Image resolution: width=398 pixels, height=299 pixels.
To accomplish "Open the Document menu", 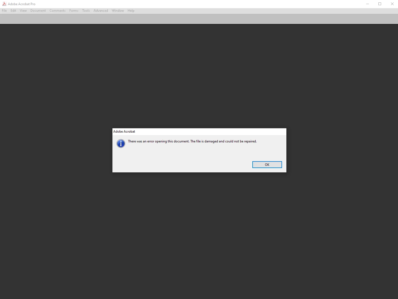I will (38, 11).
